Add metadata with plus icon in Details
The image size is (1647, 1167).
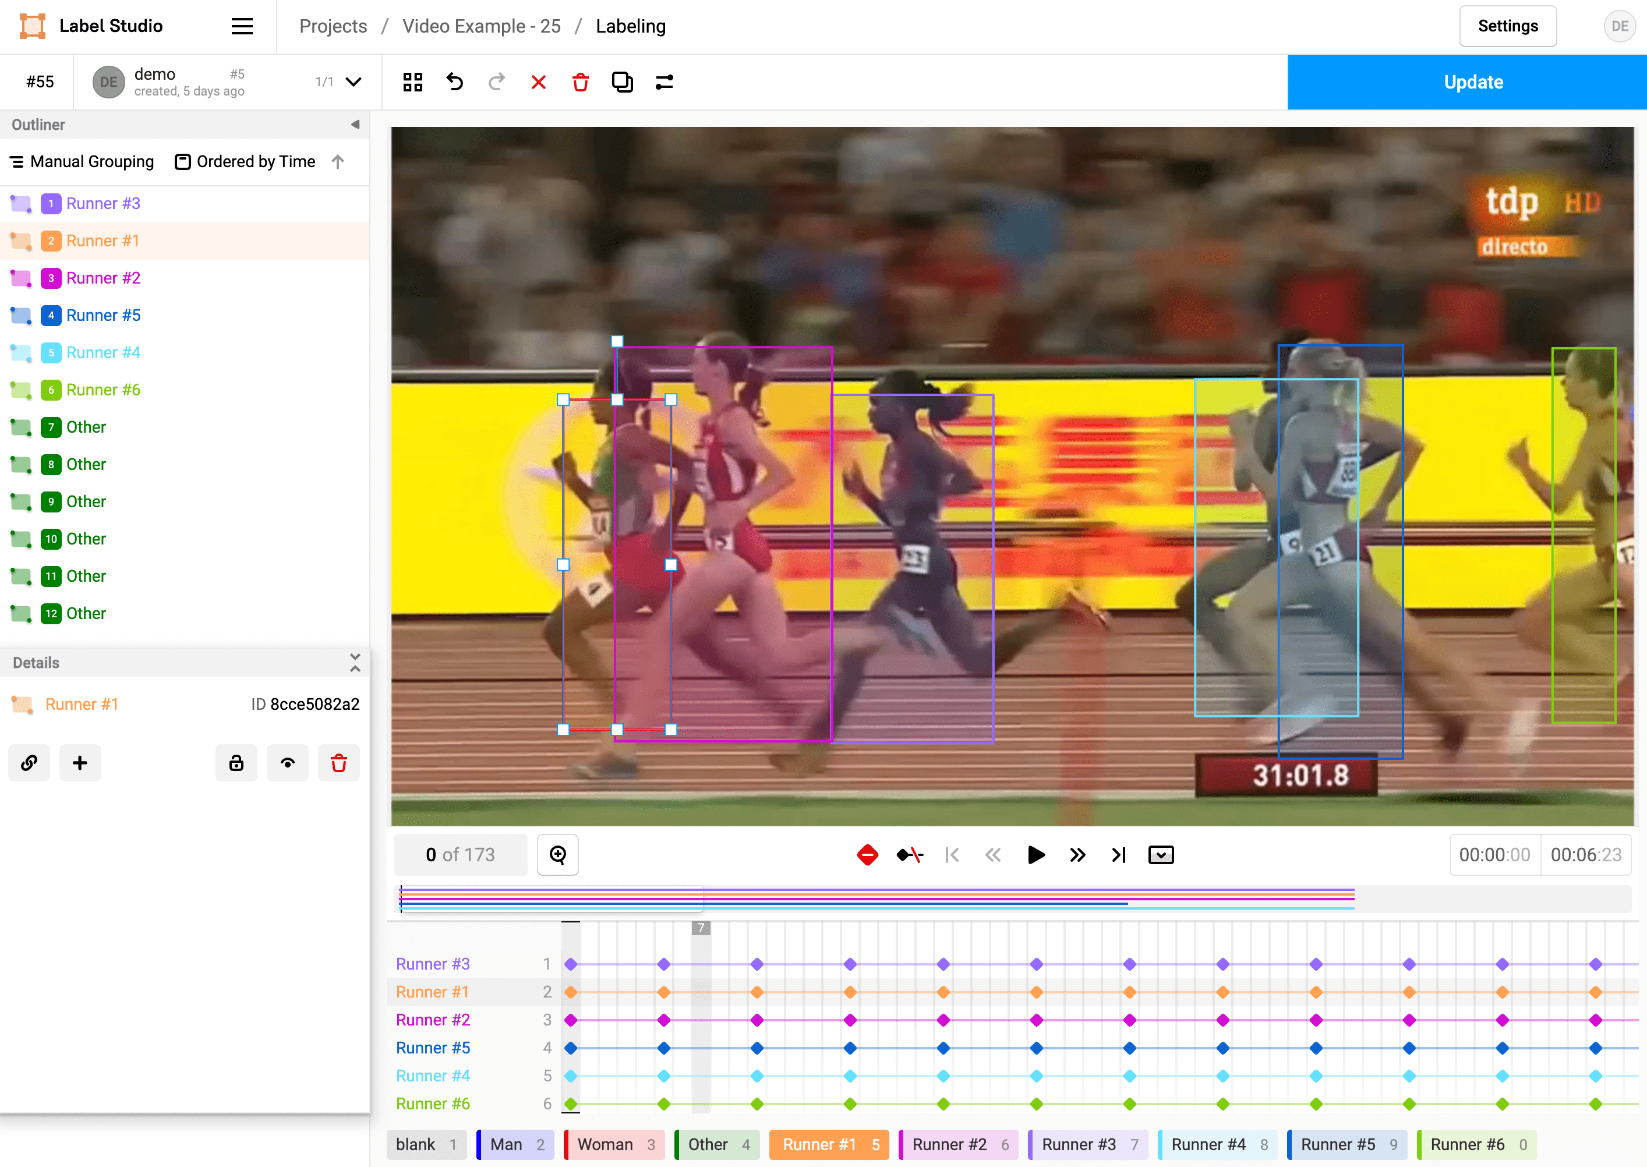[80, 762]
